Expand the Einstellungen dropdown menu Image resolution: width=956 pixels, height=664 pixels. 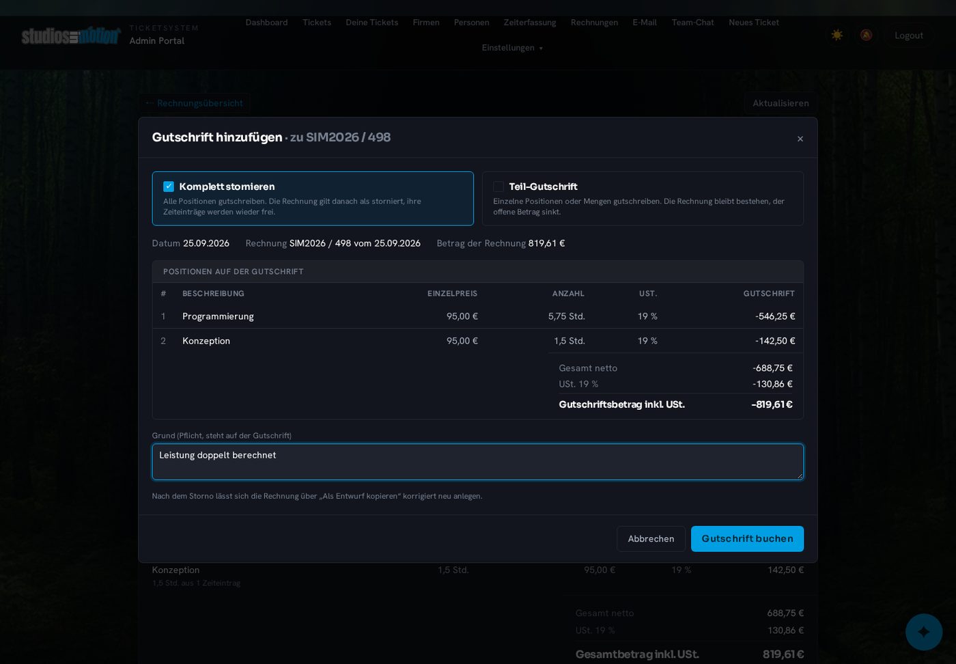[512, 48]
